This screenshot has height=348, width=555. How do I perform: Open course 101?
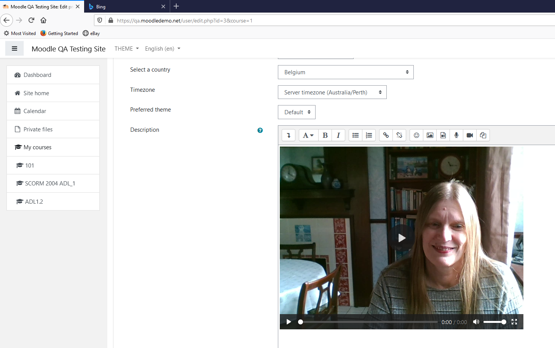tap(53, 166)
